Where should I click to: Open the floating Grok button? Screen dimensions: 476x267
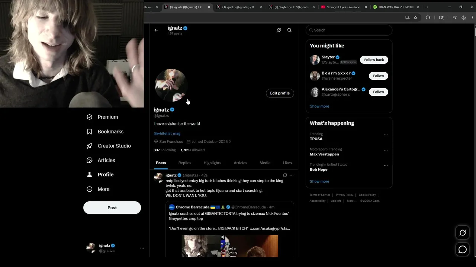(x=463, y=233)
